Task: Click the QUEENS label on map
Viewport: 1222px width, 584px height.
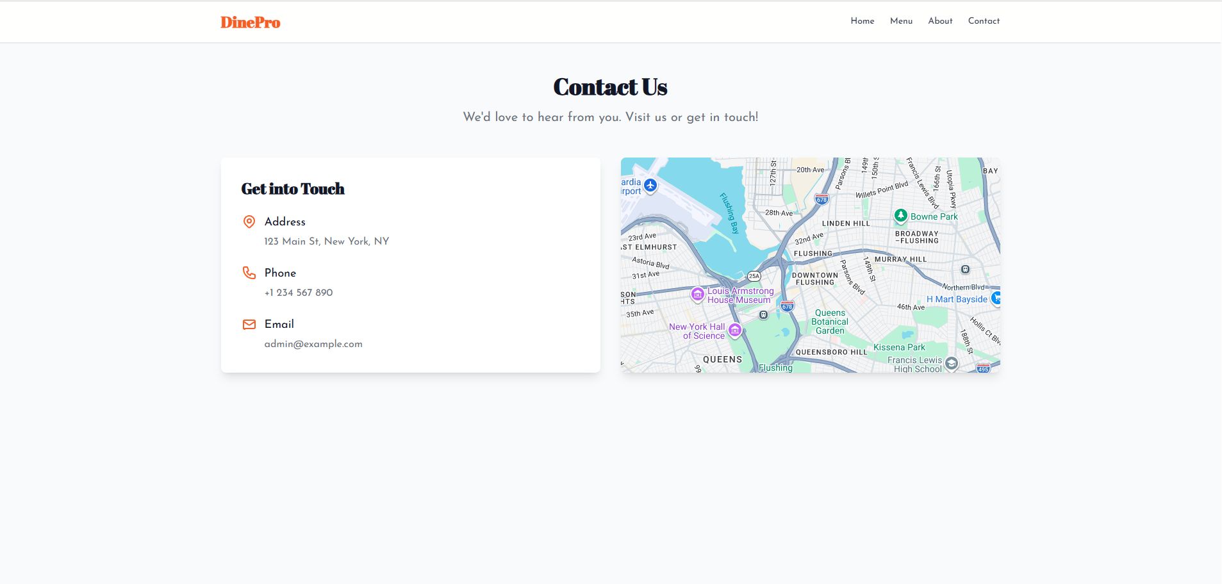Action: click(723, 360)
